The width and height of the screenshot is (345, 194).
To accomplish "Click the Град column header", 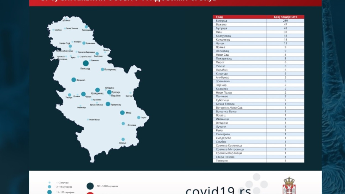I will (240, 17).
